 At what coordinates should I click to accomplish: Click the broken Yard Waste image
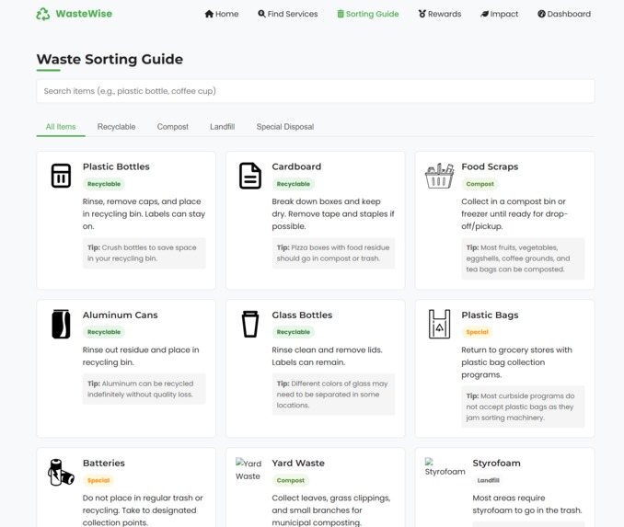248,469
